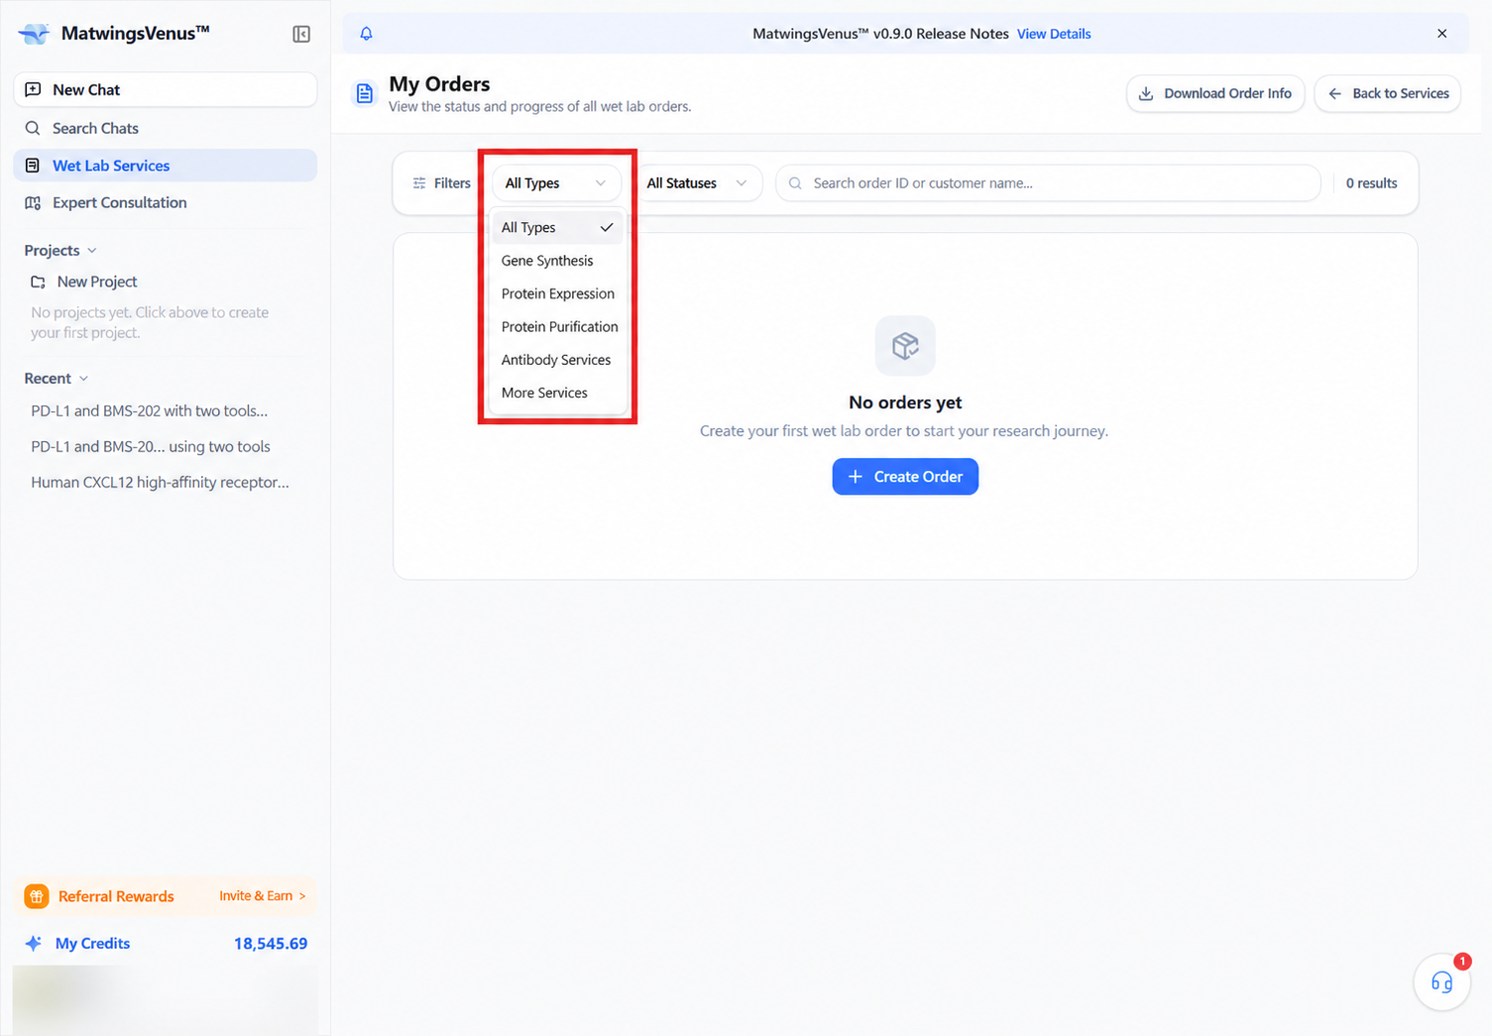The width and height of the screenshot is (1492, 1036).
Task: Click the Create Order button
Action: click(x=905, y=477)
